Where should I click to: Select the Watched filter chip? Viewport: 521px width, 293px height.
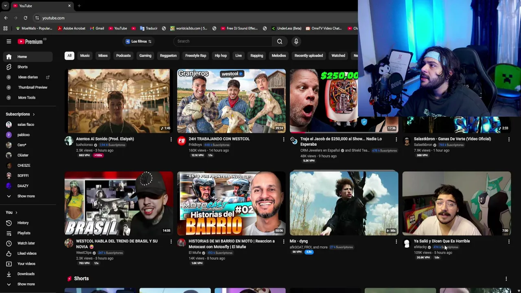click(x=338, y=56)
